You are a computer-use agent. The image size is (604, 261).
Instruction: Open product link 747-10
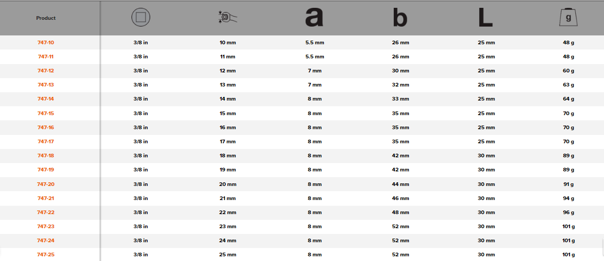click(x=46, y=42)
